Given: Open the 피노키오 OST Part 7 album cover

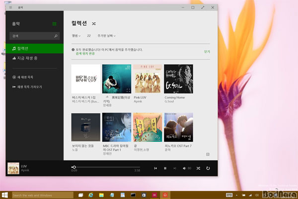Looking at the screenshot, I should pyautogui.click(x=178, y=127).
